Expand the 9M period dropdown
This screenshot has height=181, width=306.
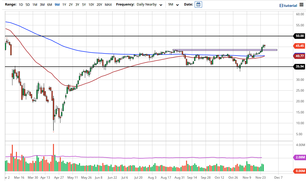point(173,4)
